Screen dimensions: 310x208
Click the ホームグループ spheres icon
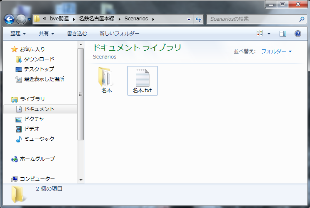(15, 159)
